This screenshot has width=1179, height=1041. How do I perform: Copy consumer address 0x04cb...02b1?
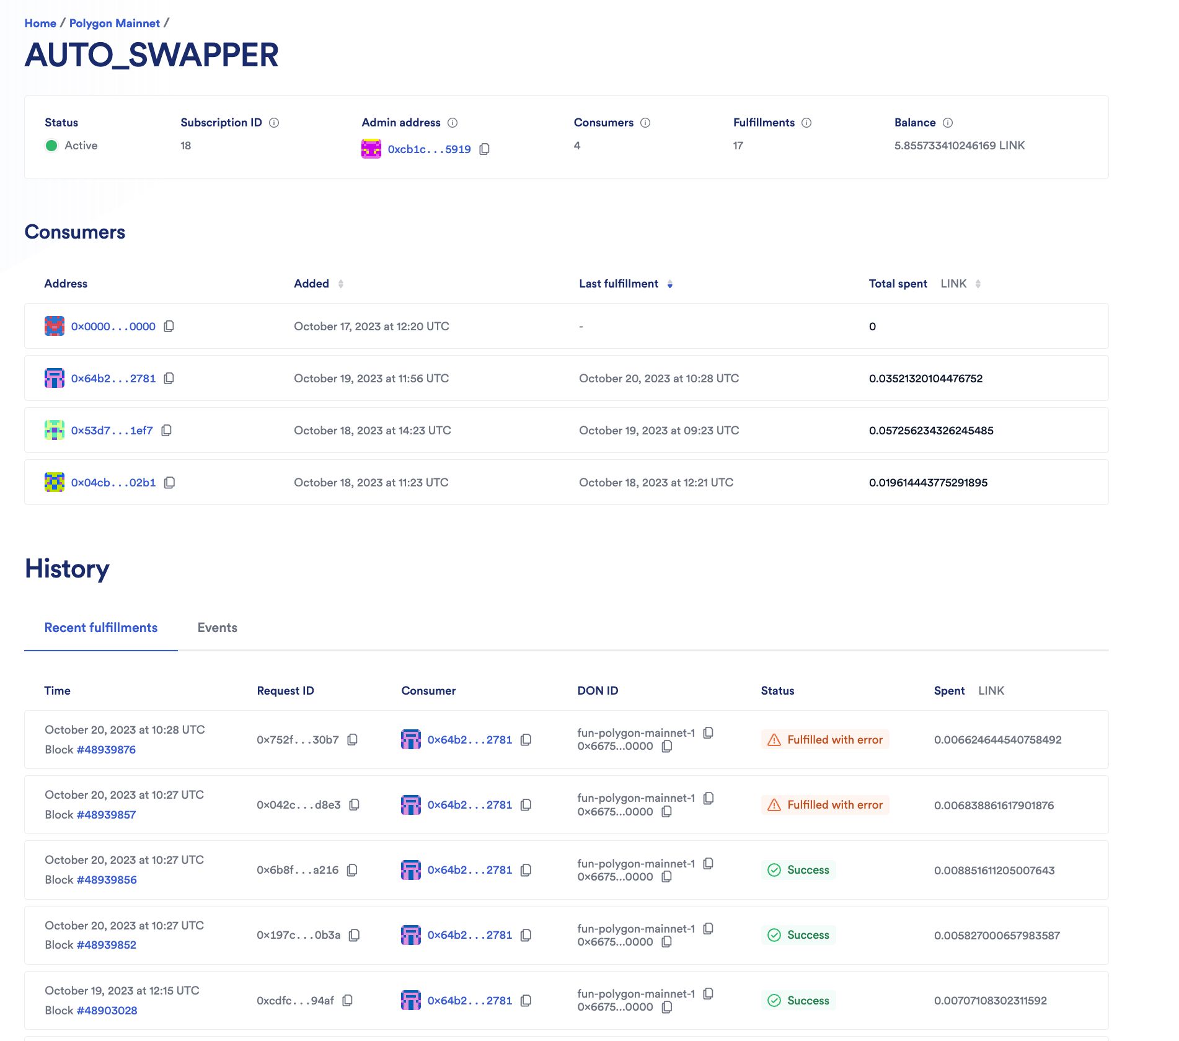pos(169,483)
